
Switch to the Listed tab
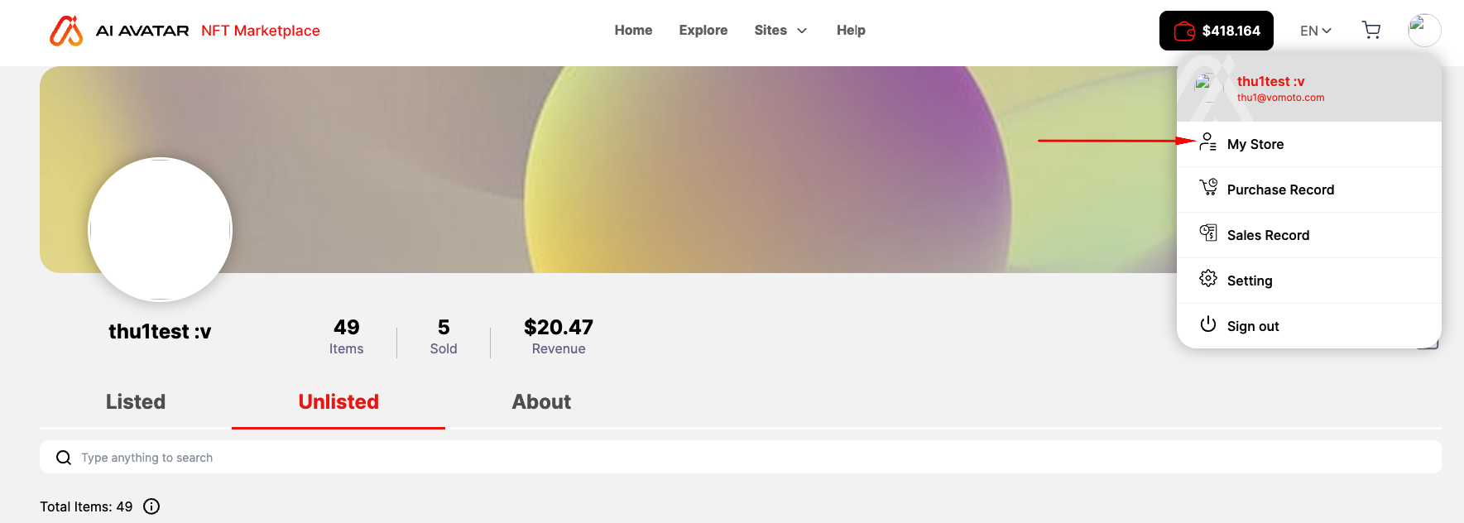[136, 402]
